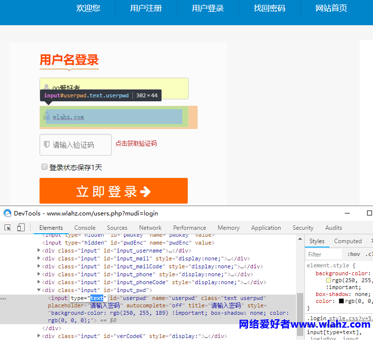Screen dimensions: 373x340
Task: Click the 请输入验证码 input field
Action: [76, 145]
